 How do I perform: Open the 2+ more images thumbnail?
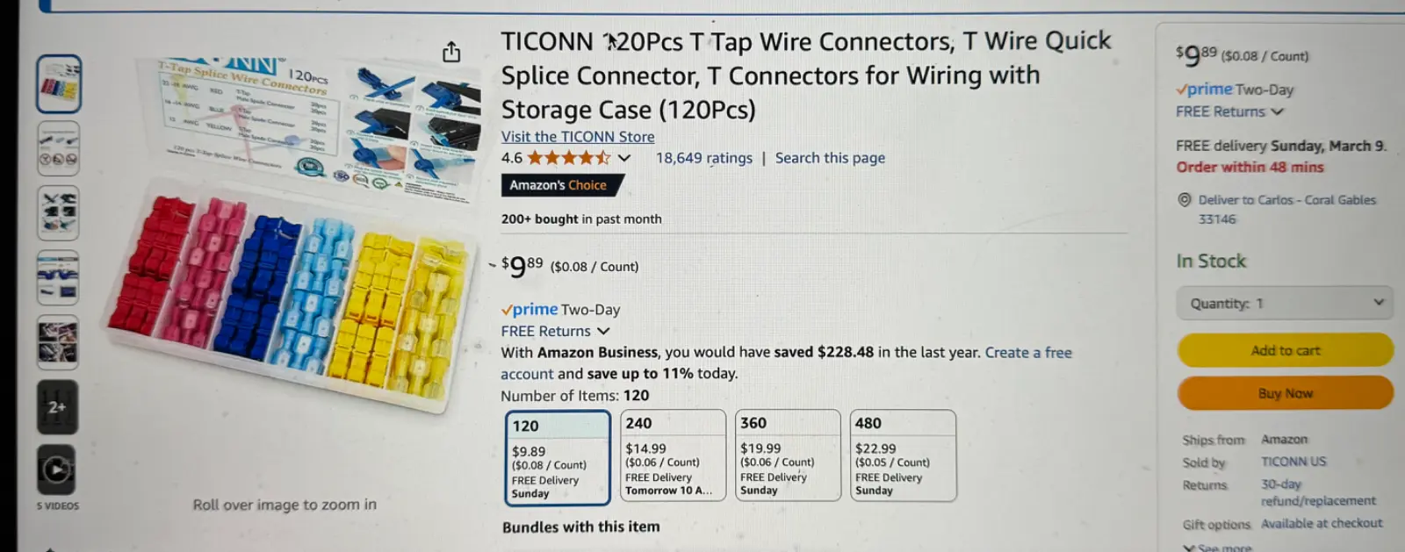coord(57,407)
